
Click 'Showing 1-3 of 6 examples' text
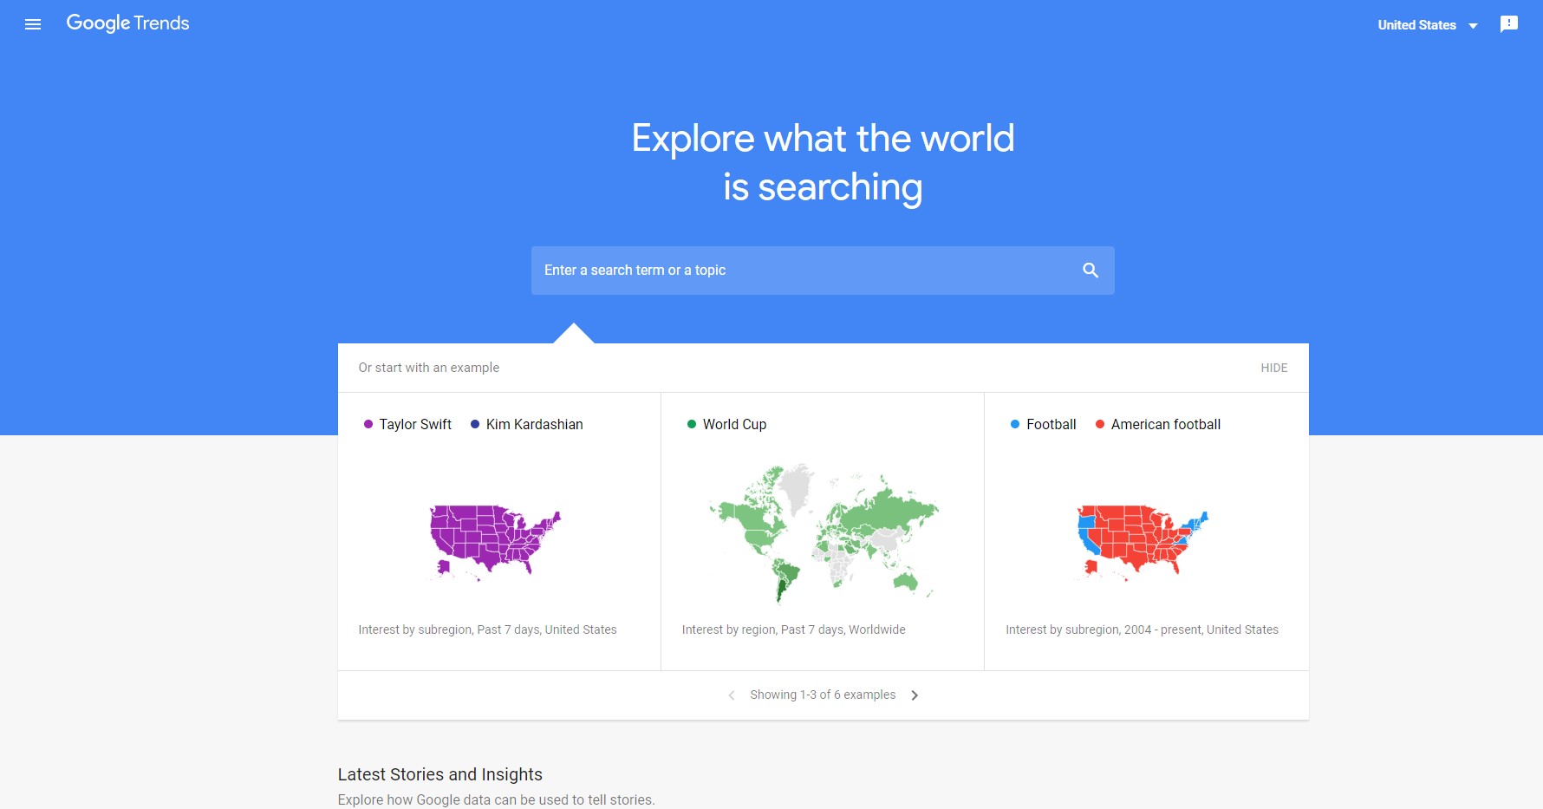[x=823, y=695]
